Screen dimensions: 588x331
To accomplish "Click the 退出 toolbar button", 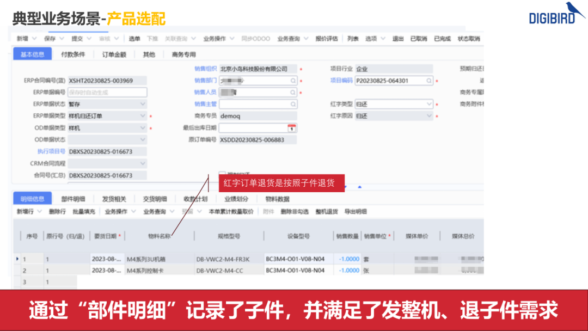I will 398,39.
